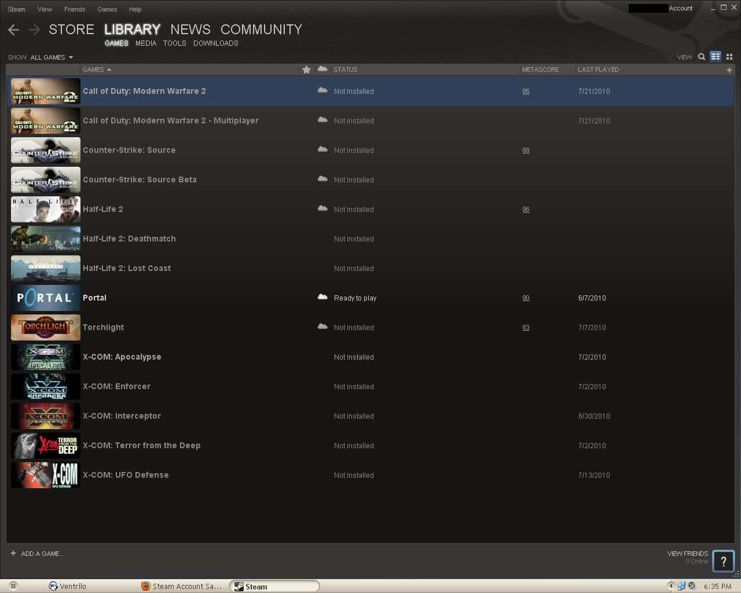741x593 pixels.
Task: Select the Portal game thumbnail
Action: click(x=46, y=298)
